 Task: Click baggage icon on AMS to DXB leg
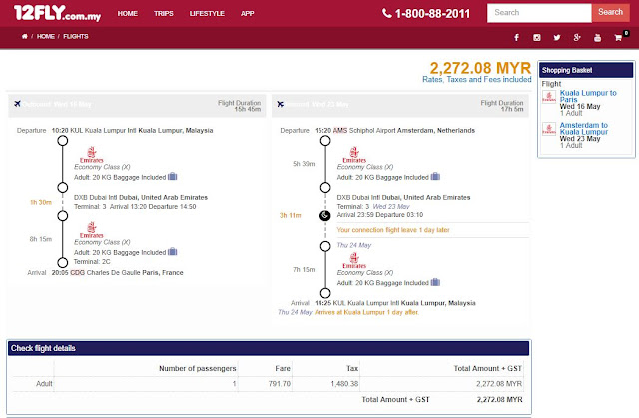click(435, 177)
